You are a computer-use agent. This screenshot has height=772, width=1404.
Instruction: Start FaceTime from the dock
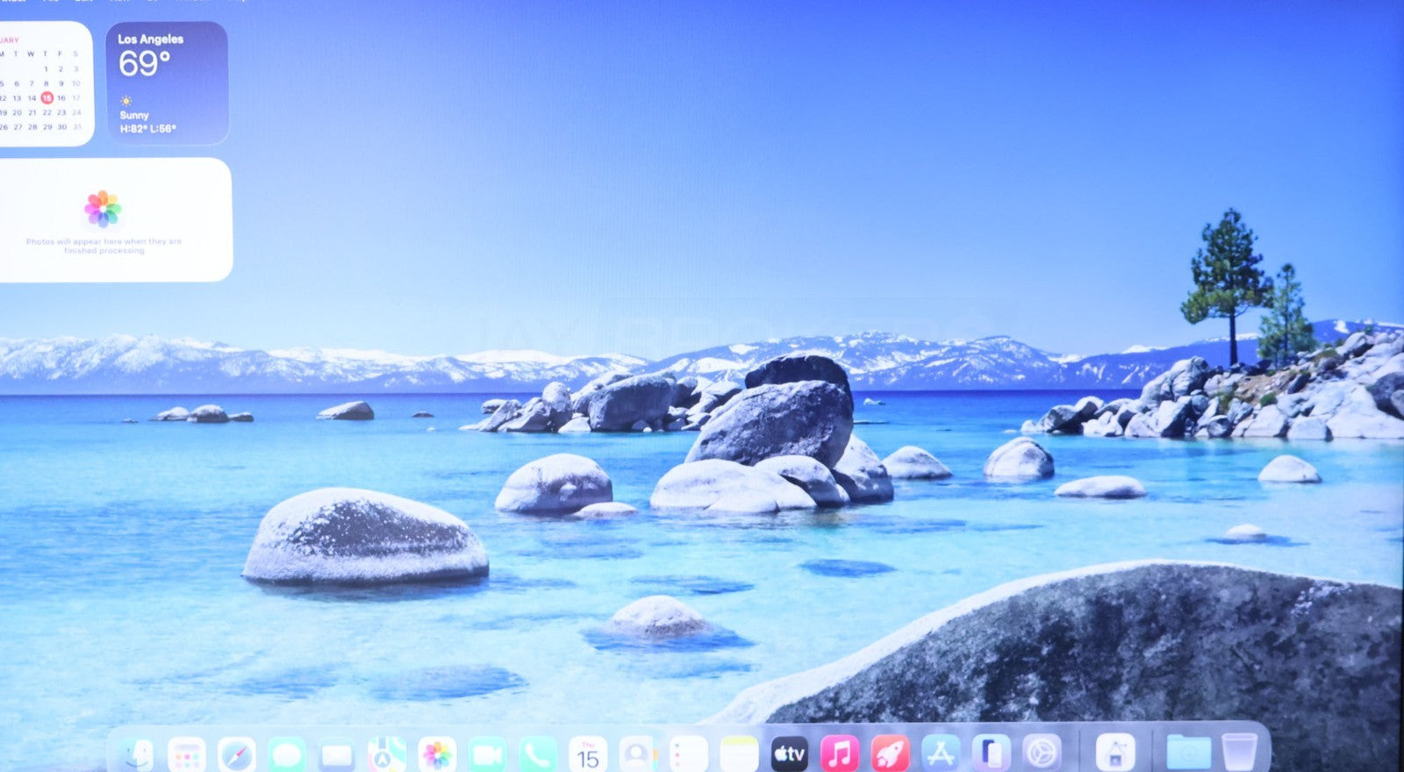[487, 754]
